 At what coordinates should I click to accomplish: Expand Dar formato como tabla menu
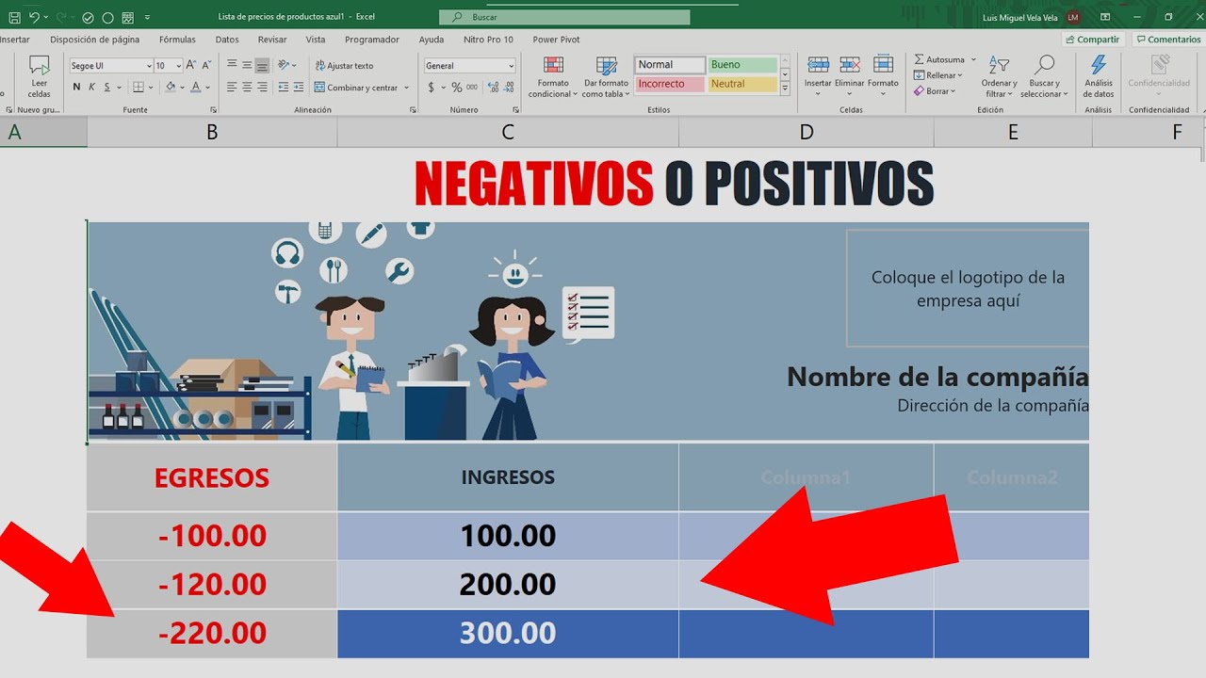click(x=607, y=77)
